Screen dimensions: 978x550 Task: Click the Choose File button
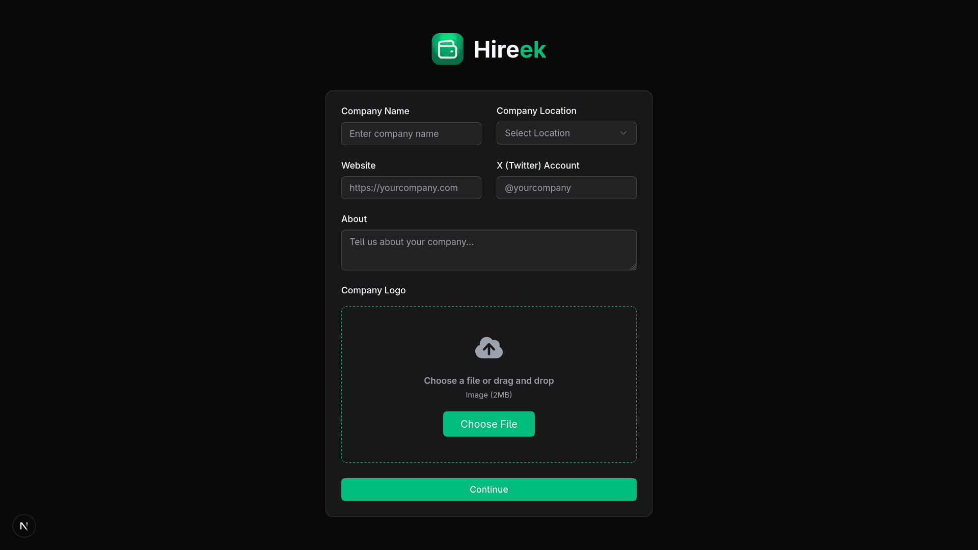point(488,424)
